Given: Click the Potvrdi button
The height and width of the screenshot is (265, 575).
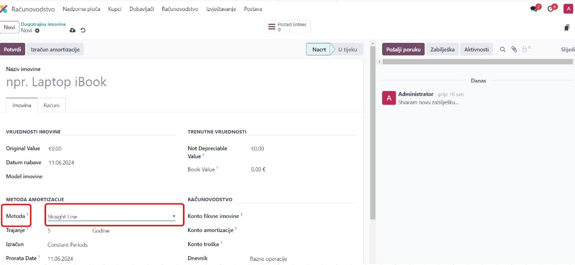Looking at the screenshot, I should click(13, 49).
